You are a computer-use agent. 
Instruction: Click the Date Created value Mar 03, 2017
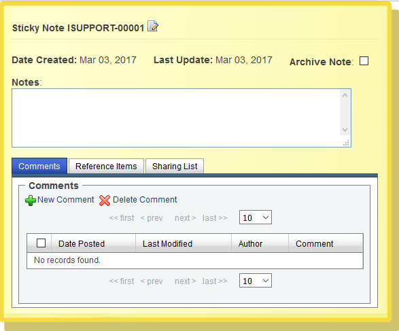(x=108, y=60)
